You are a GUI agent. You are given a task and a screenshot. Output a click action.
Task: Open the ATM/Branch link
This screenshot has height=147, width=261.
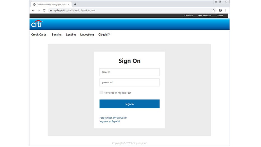pyautogui.click(x=188, y=15)
